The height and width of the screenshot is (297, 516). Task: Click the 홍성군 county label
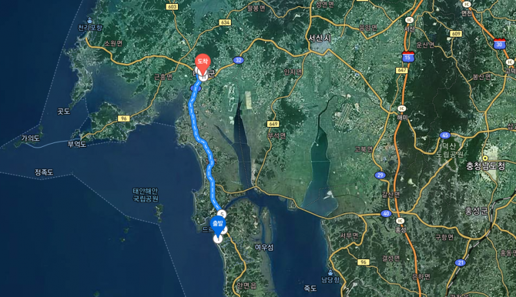pos(476,211)
